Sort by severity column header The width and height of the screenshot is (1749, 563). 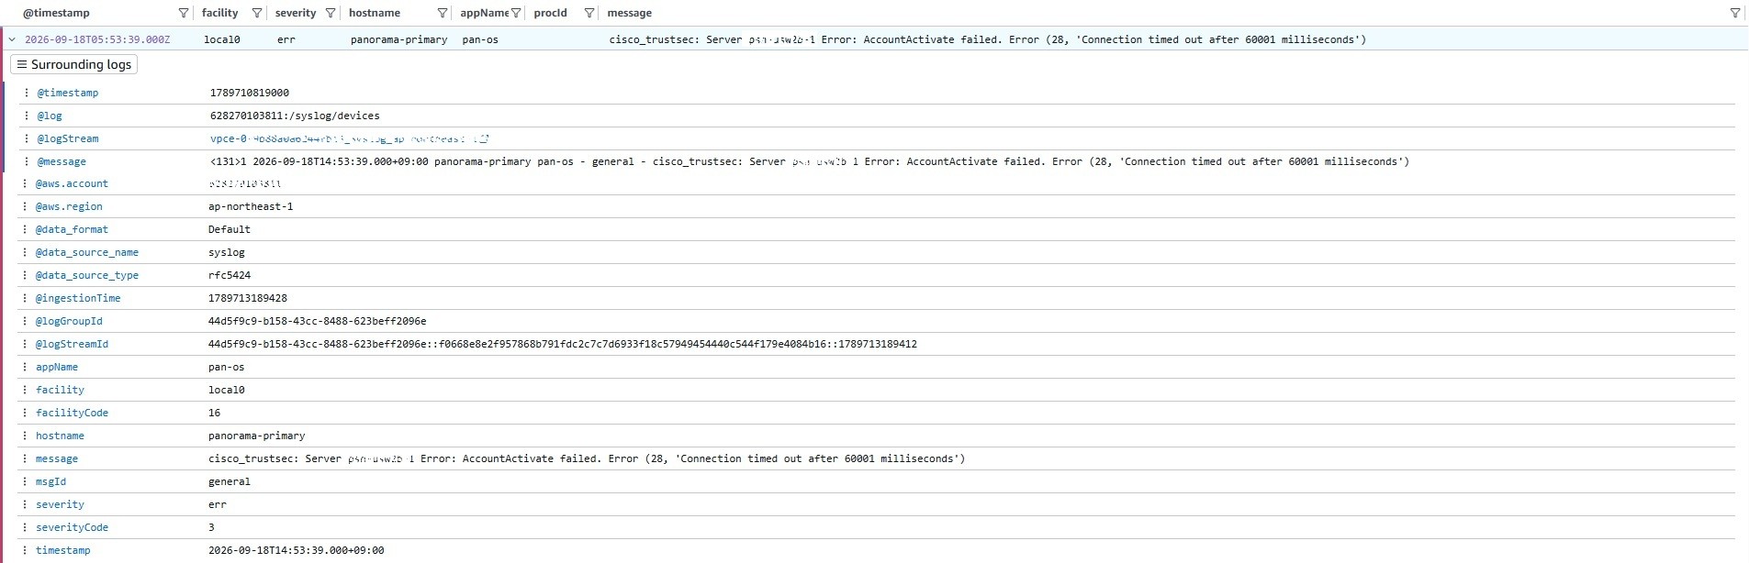[296, 13]
